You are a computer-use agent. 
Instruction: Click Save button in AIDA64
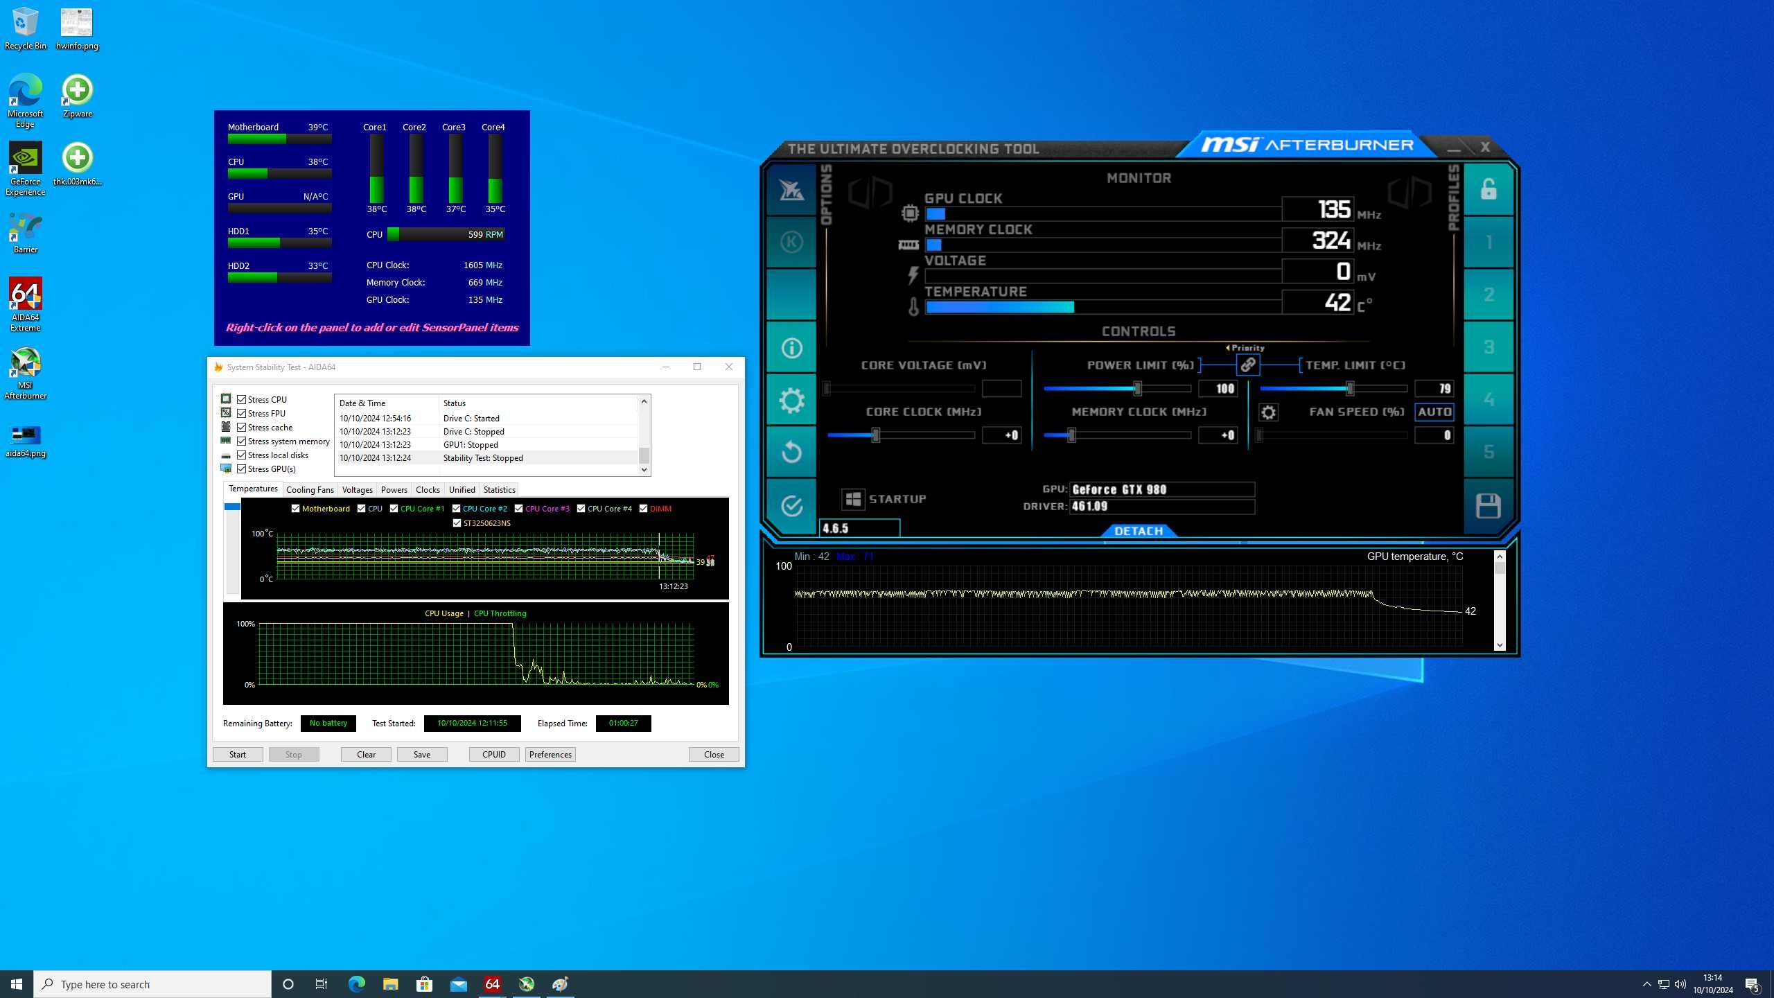(422, 754)
